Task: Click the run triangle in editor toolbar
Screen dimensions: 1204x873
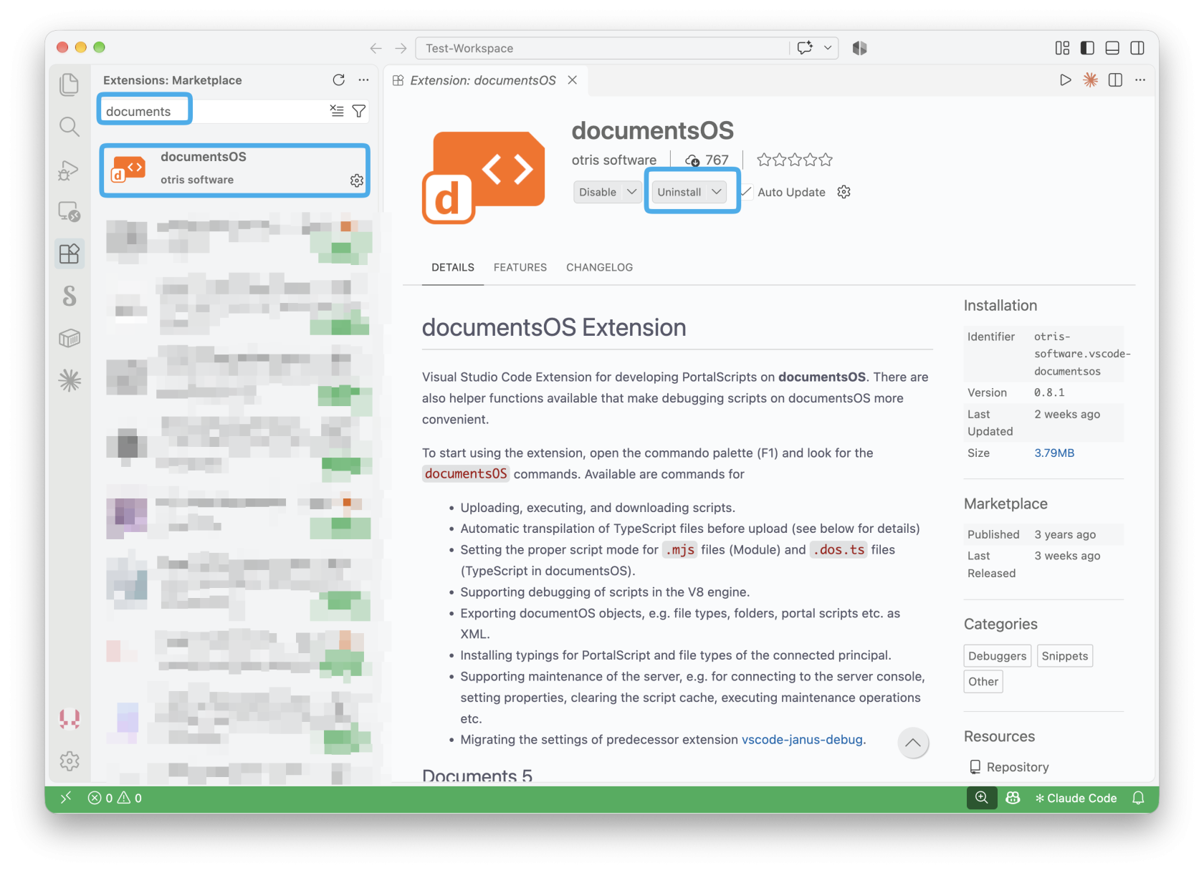Action: (x=1065, y=79)
